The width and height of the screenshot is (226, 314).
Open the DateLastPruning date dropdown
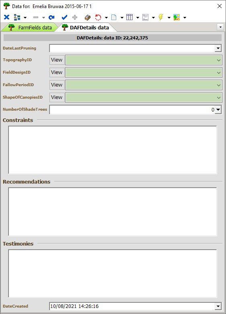pyautogui.click(x=218, y=48)
